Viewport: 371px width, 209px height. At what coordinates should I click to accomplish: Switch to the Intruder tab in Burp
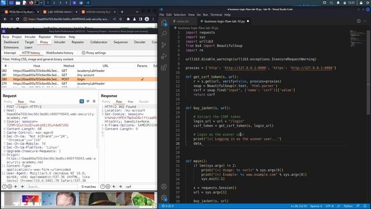[x=60, y=42]
